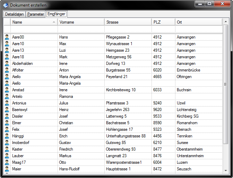Sort recipients by PLZ column header

(163, 22)
